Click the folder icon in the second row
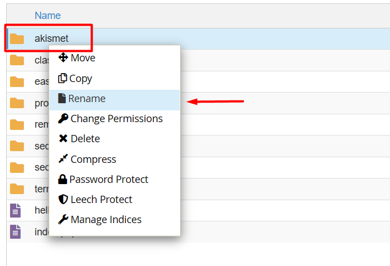Image resolution: width=390 pixels, height=266 pixels. point(17,60)
